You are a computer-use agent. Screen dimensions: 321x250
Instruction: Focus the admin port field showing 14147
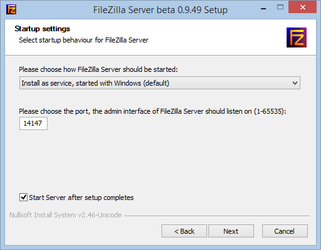pyautogui.click(x=33, y=123)
